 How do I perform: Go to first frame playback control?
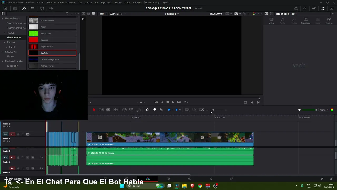point(156,102)
